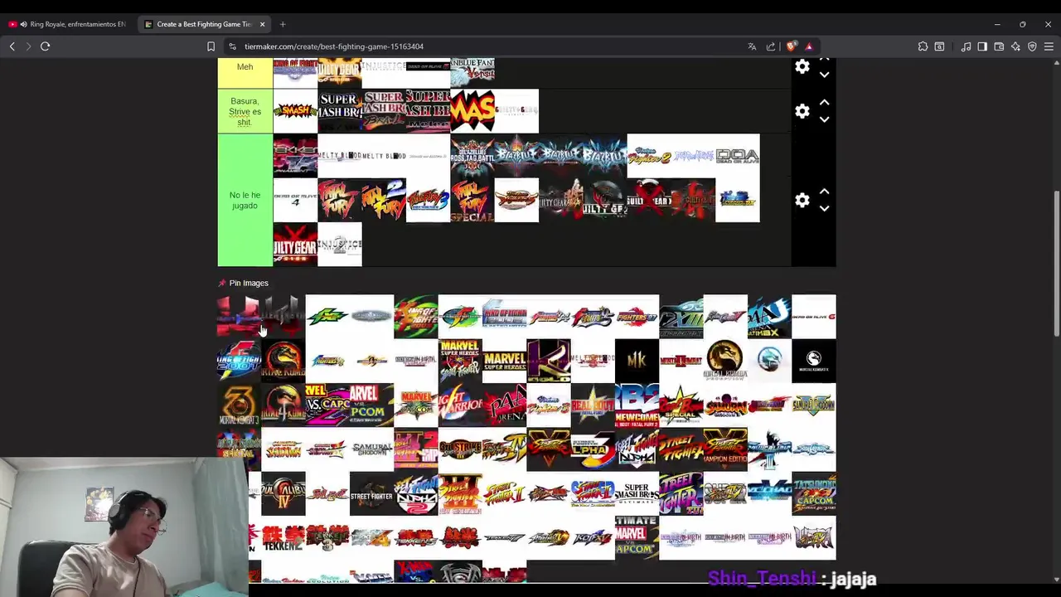Pick King of Fighters XIII thumbnail
Screen dimensions: 1061x597
point(681,317)
